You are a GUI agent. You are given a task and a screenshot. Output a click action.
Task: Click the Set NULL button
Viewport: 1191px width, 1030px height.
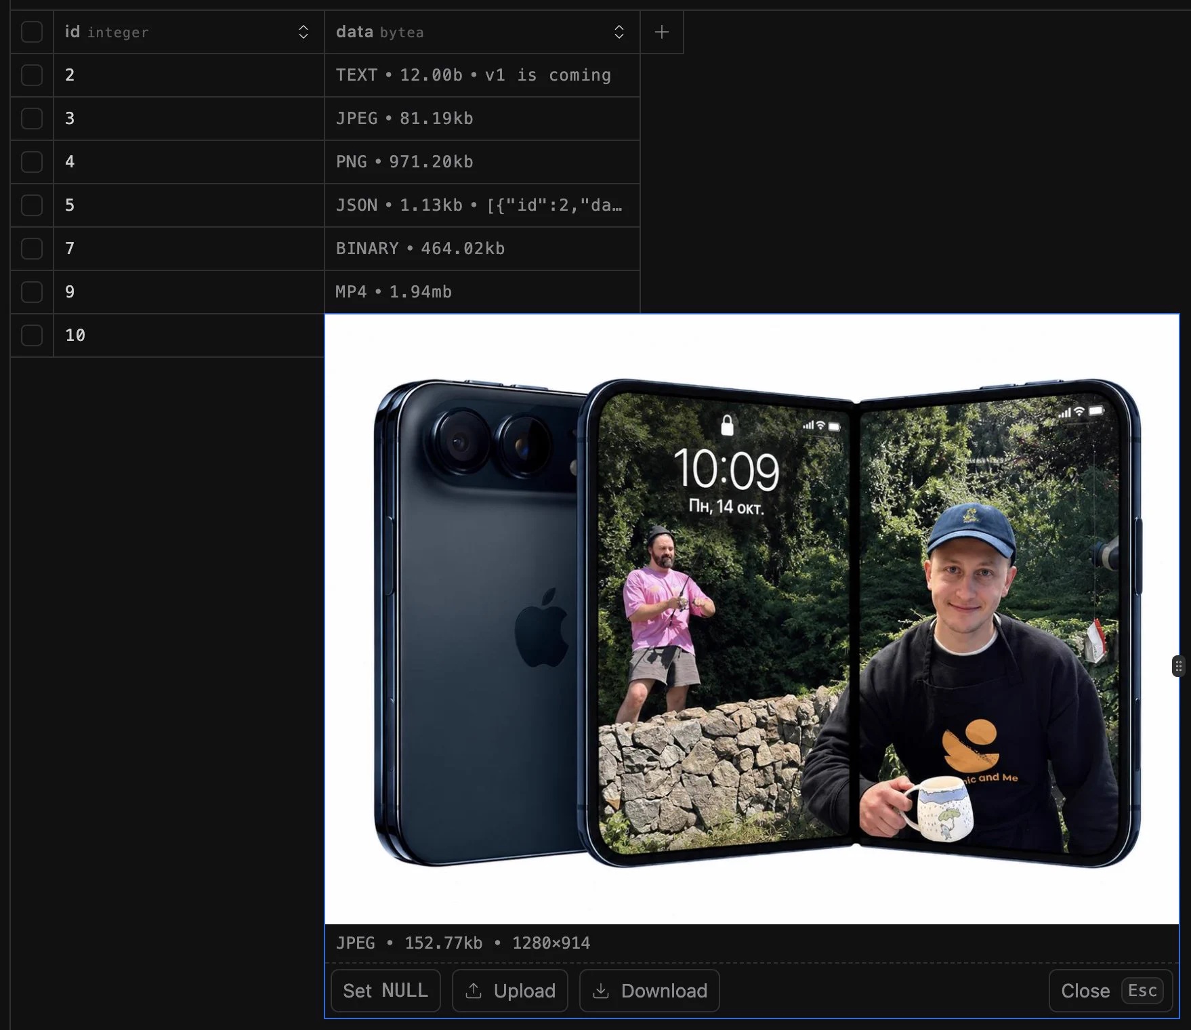pyautogui.click(x=385, y=991)
